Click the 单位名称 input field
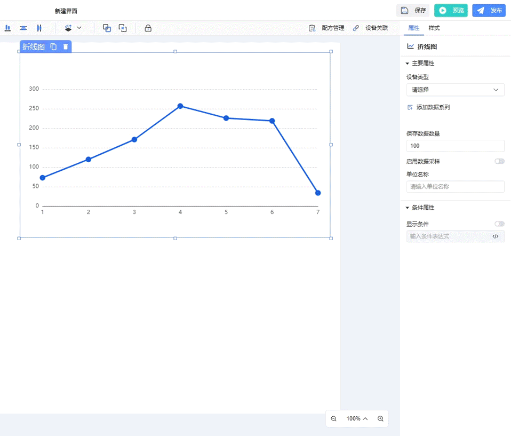This screenshot has height=436, width=511. (x=455, y=187)
